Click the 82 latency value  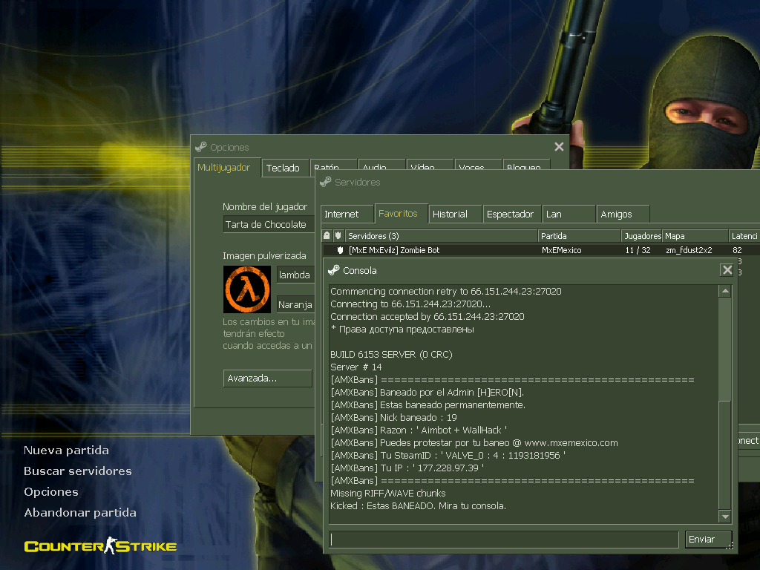[x=737, y=250]
